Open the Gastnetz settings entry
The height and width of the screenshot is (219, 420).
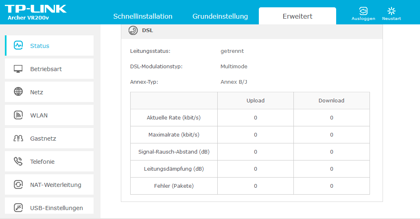pos(49,138)
